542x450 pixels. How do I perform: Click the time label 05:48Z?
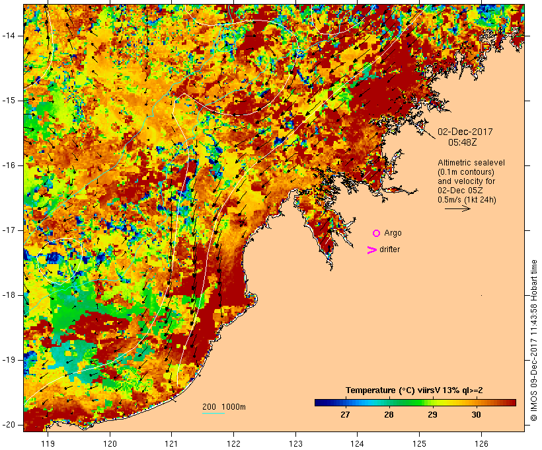click(463, 143)
